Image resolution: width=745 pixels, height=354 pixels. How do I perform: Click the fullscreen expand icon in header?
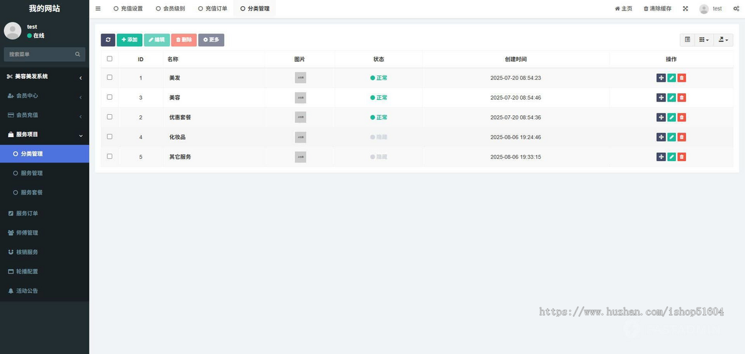pos(685,9)
